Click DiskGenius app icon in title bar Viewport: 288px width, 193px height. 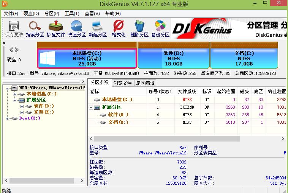tap(5, 4)
